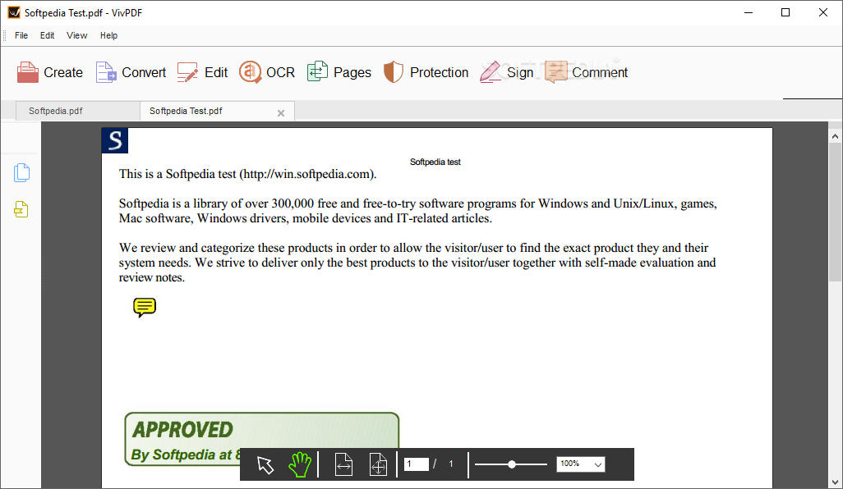Launch the OCR tool
Screen dimensions: 843x489
pyautogui.click(x=267, y=72)
